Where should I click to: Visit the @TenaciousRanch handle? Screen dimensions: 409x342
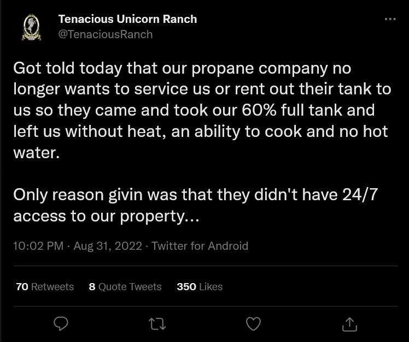[106, 34]
